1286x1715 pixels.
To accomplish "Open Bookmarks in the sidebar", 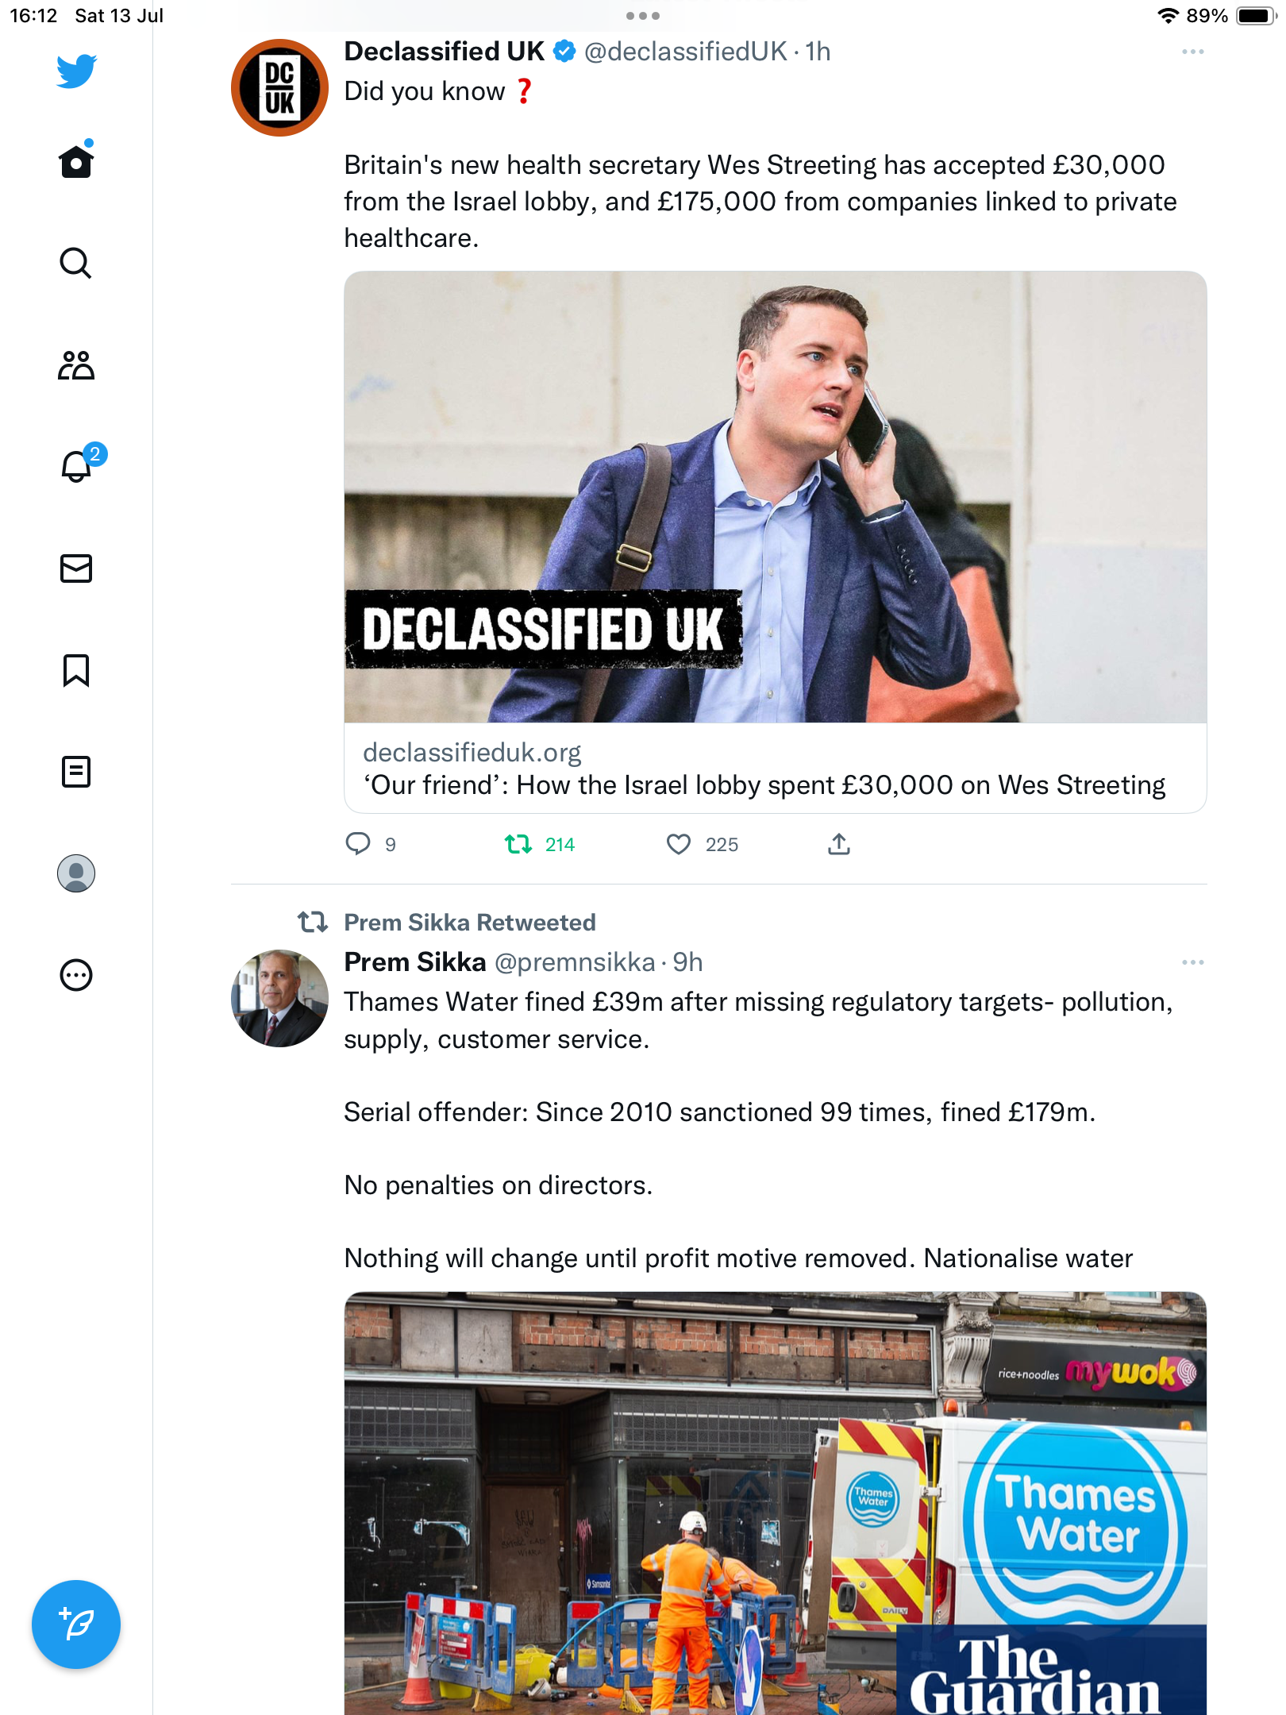I will [76, 670].
